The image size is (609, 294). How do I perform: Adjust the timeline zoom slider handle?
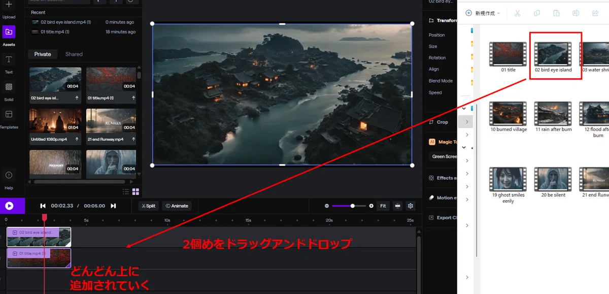pyautogui.click(x=352, y=206)
